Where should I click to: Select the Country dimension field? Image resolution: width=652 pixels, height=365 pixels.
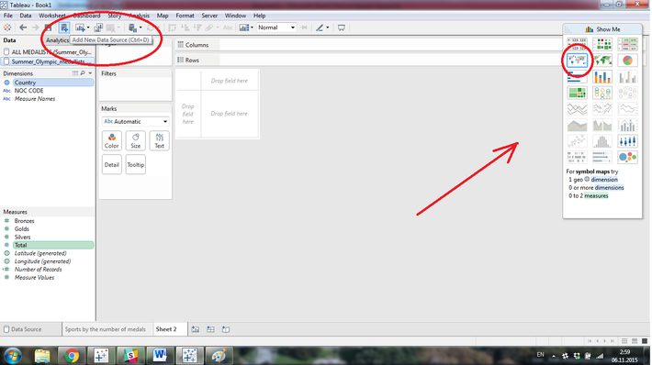point(53,83)
